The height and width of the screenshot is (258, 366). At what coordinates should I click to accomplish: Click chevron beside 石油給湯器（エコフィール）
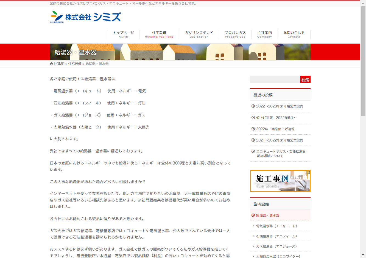point(253,236)
